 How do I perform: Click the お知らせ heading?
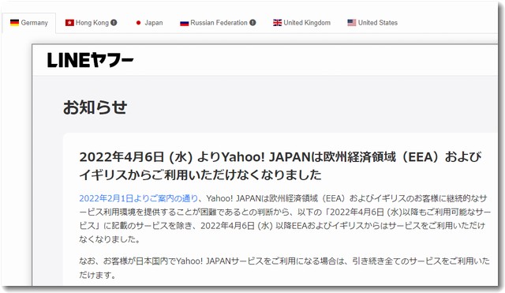[95, 107]
